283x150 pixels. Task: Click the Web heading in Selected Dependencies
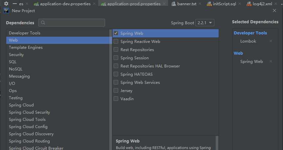[x=238, y=53]
